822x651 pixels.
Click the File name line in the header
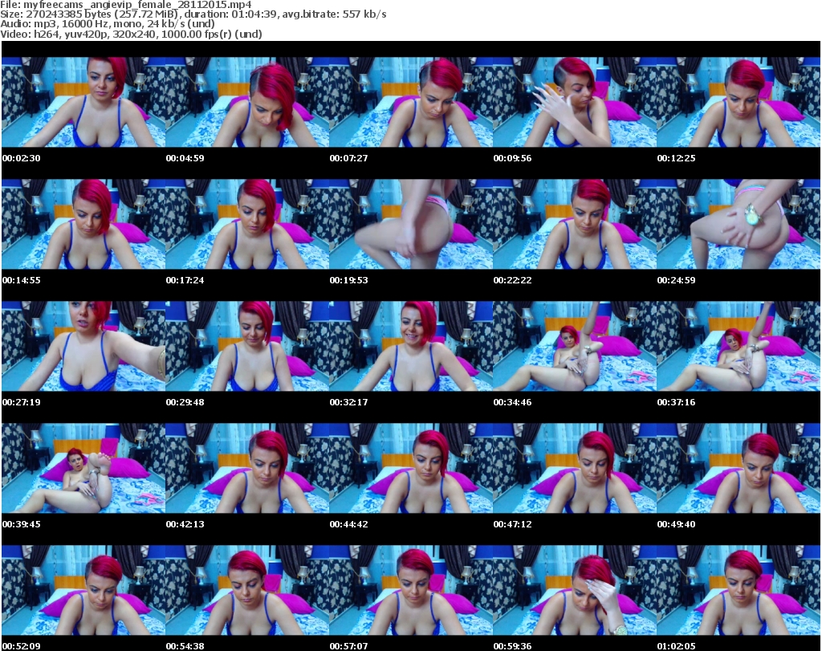126,5
